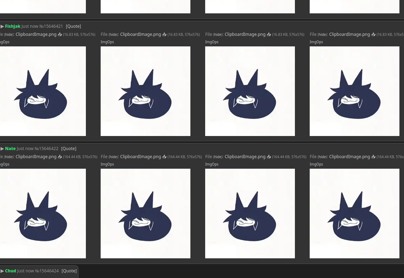Download third file in Fishjak's post
The image size is (404, 278).
click(269, 34)
